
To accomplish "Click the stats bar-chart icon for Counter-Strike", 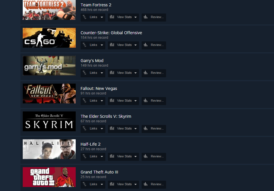I will click(x=112, y=45).
